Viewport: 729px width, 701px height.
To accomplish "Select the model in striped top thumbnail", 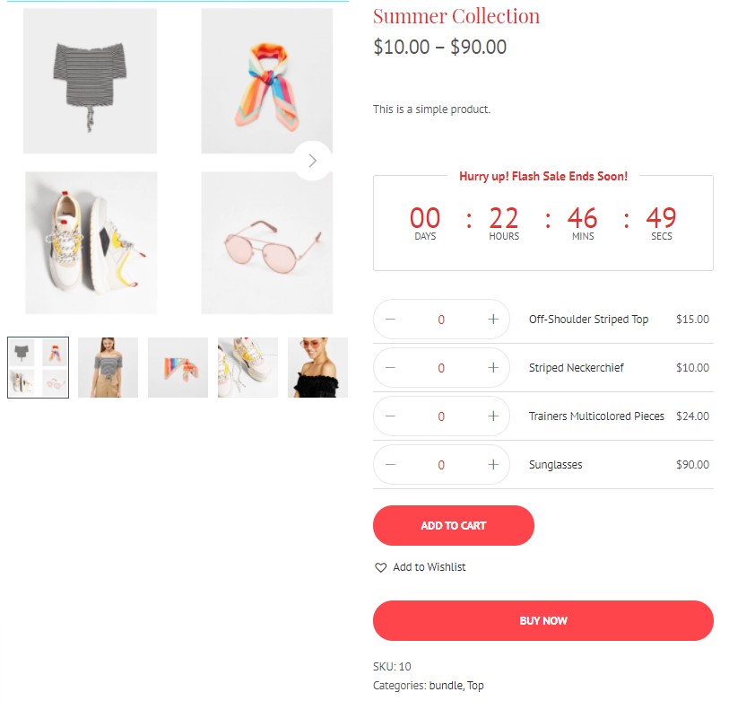I will (108, 368).
